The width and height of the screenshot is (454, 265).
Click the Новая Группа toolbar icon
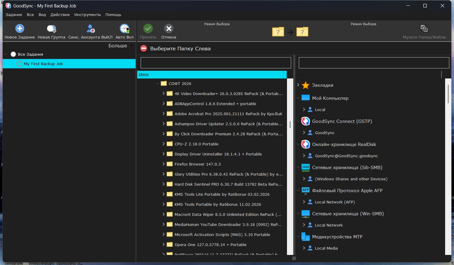tap(51, 29)
